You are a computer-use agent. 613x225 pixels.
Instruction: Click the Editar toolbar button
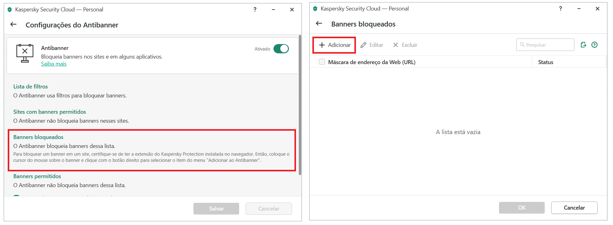372,45
